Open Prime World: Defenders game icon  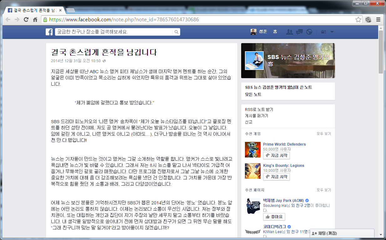pyautogui.click(x=253, y=149)
